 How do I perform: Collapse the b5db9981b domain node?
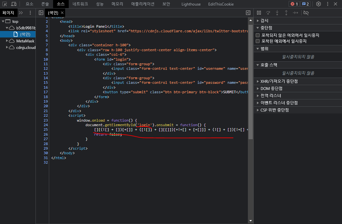(x=7, y=28)
